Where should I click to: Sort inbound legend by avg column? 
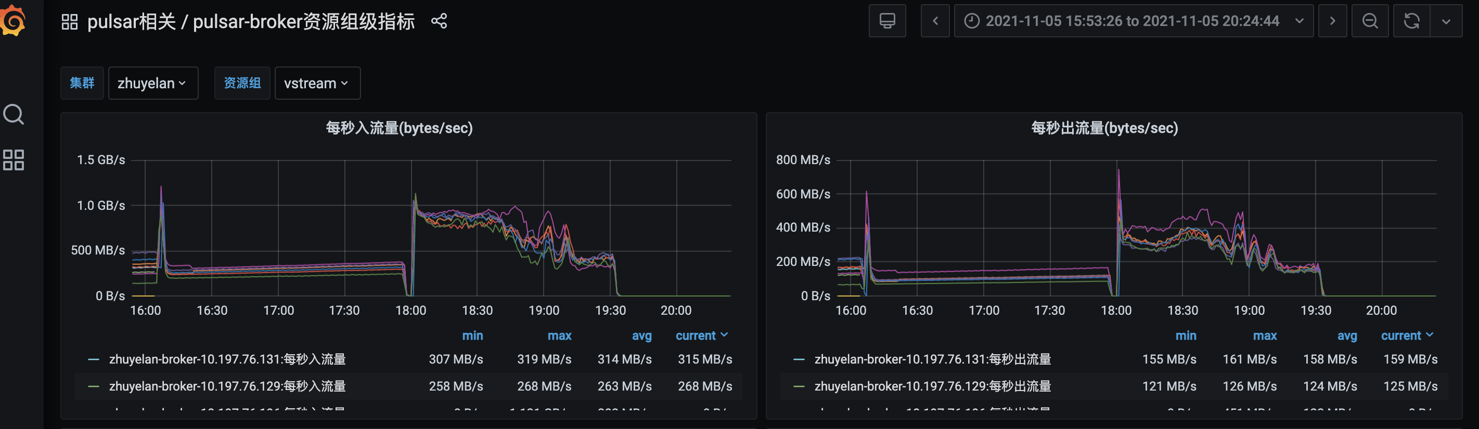(x=642, y=336)
